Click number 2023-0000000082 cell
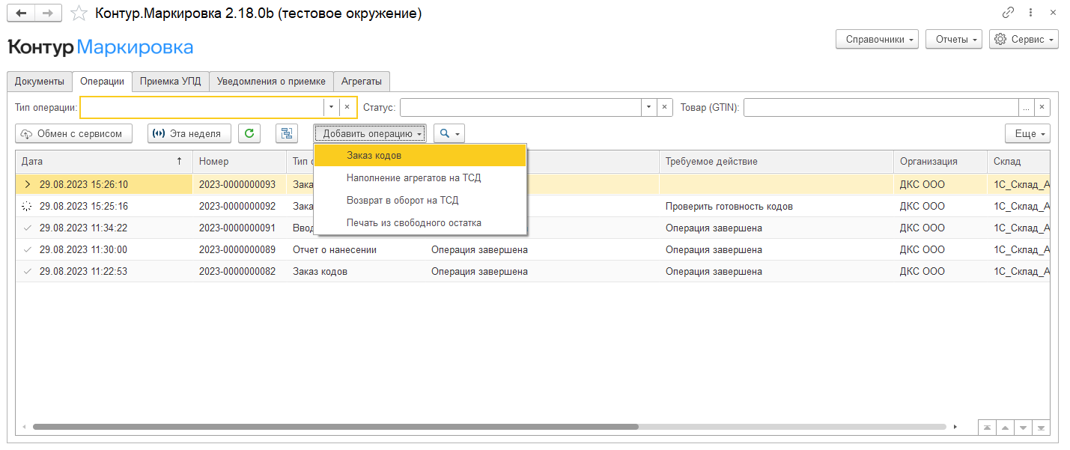1070x450 pixels. coord(240,271)
